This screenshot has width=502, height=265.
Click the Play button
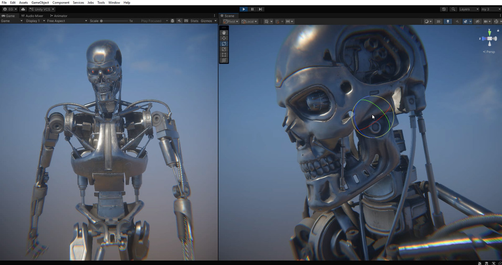click(x=244, y=9)
